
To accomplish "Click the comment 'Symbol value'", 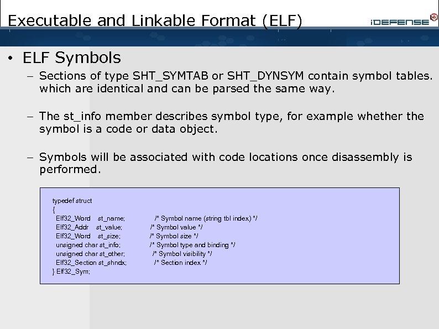I will click(x=176, y=227).
